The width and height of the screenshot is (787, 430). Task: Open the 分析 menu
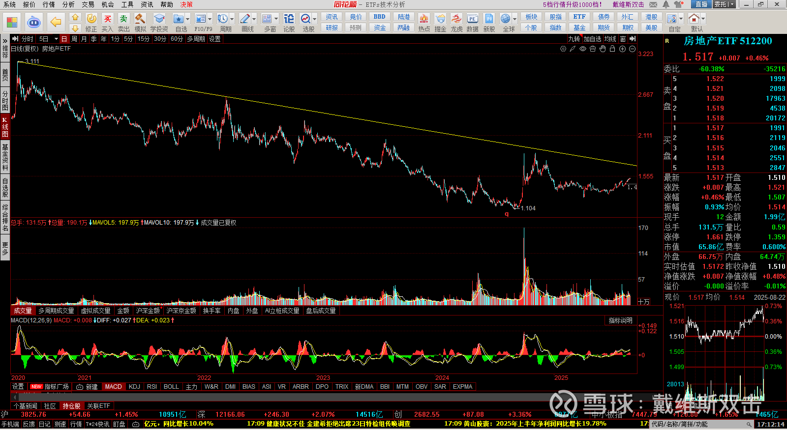(x=68, y=4)
